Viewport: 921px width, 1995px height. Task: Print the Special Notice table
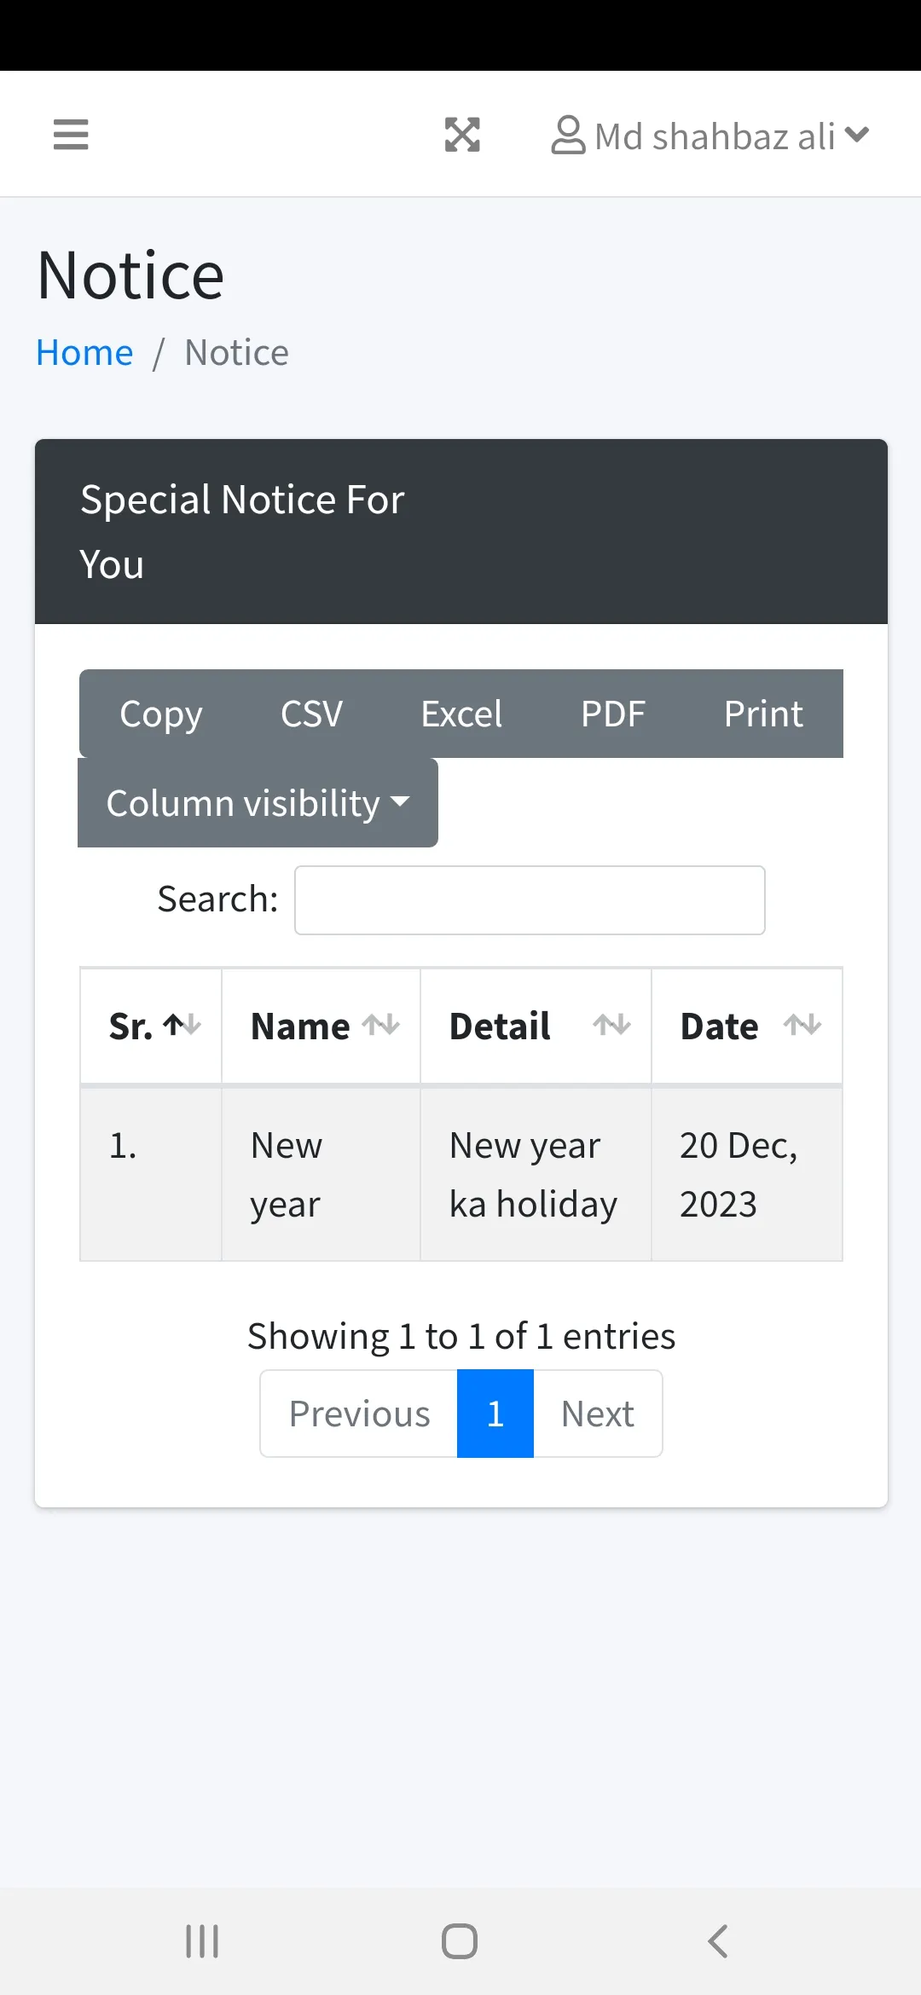763,714
